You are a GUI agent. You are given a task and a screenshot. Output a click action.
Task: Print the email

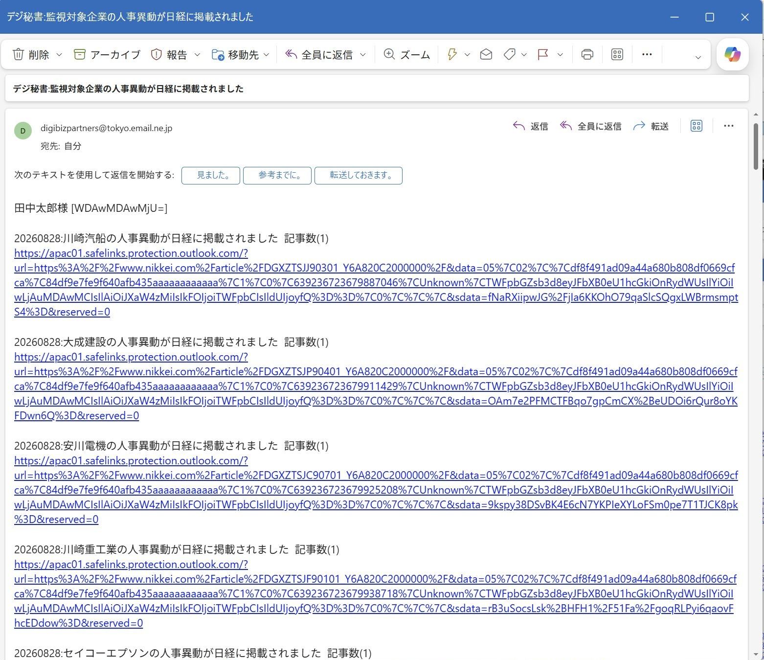tap(587, 54)
